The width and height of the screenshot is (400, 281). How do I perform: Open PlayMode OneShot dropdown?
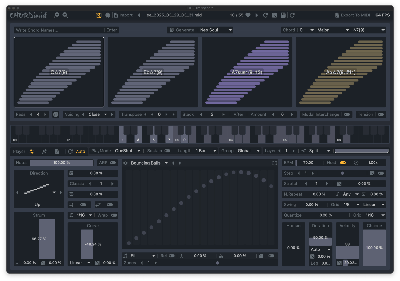(x=128, y=151)
